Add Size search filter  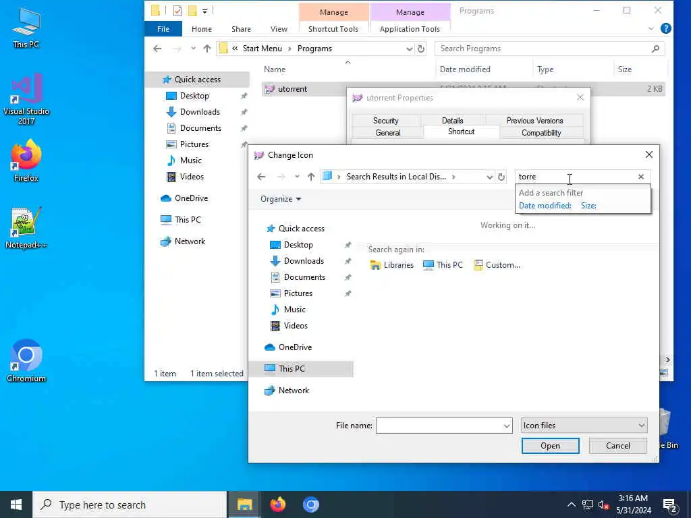click(588, 206)
